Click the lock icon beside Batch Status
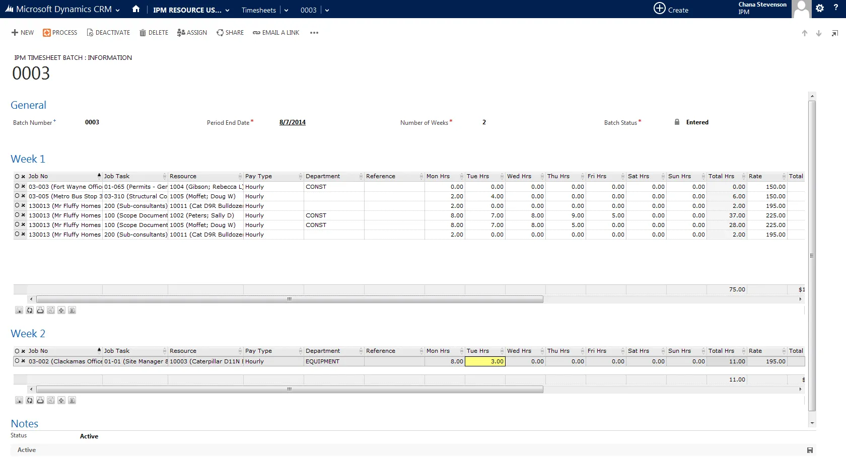 [677, 122]
